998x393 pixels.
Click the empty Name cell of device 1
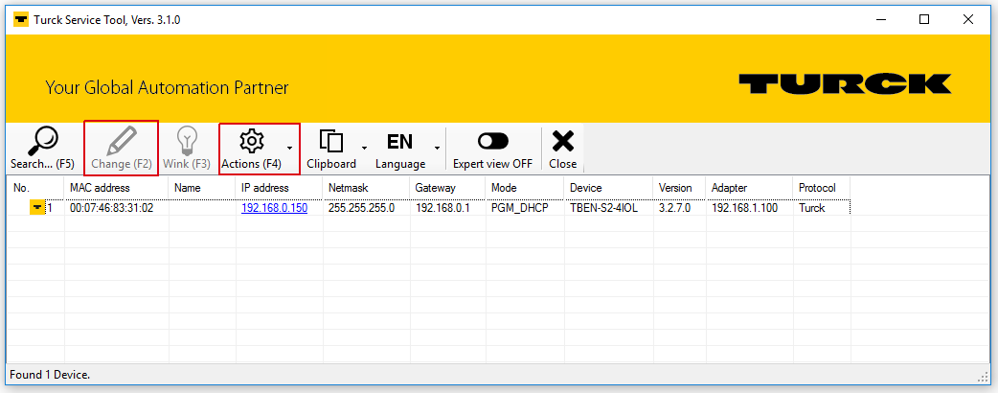tap(202, 208)
